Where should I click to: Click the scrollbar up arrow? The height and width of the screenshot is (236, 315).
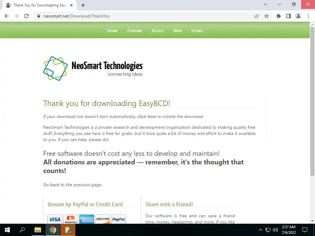click(312, 24)
